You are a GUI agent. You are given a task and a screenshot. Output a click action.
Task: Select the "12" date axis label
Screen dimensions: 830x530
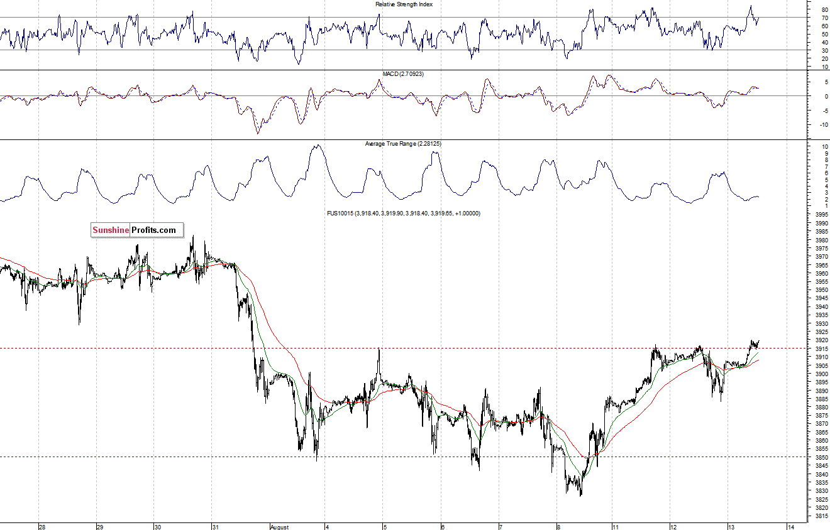point(673,526)
